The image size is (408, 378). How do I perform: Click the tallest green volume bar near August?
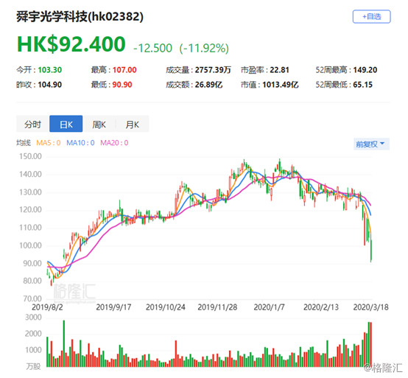click(64, 343)
